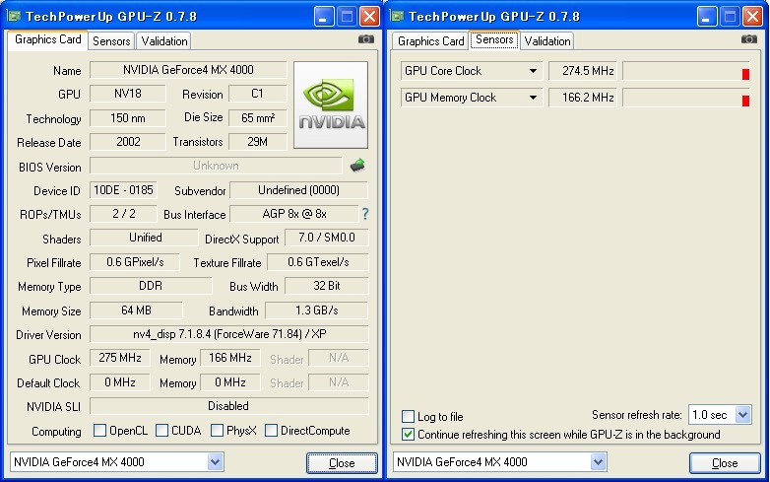This screenshot has height=482, width=770.
Task: Click GPU-Z app icon in right title bar
Action: pyautogui.click(x=397, y=16)
